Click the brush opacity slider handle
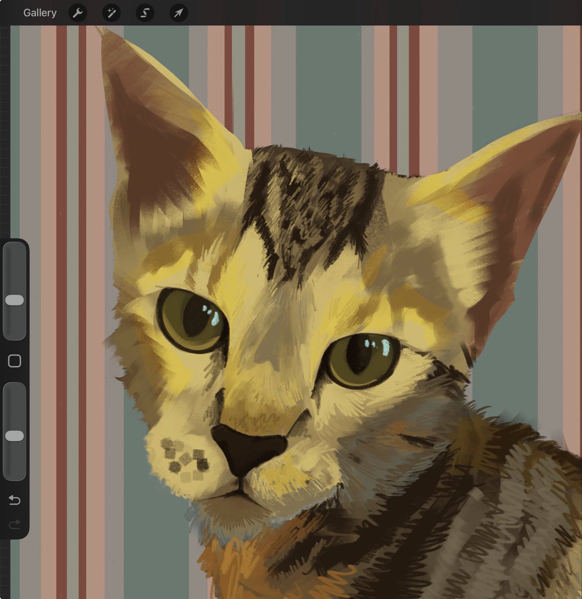Viewport: 582px width, 599px height. 14,436
